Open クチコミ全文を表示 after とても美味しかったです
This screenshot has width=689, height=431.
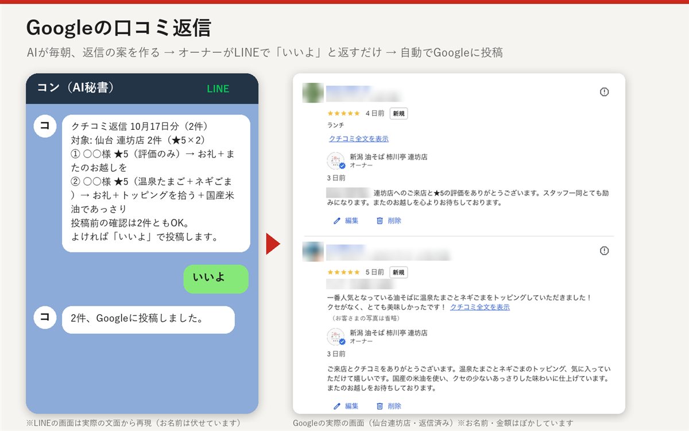pyautogui.click(x=480, y=307)
